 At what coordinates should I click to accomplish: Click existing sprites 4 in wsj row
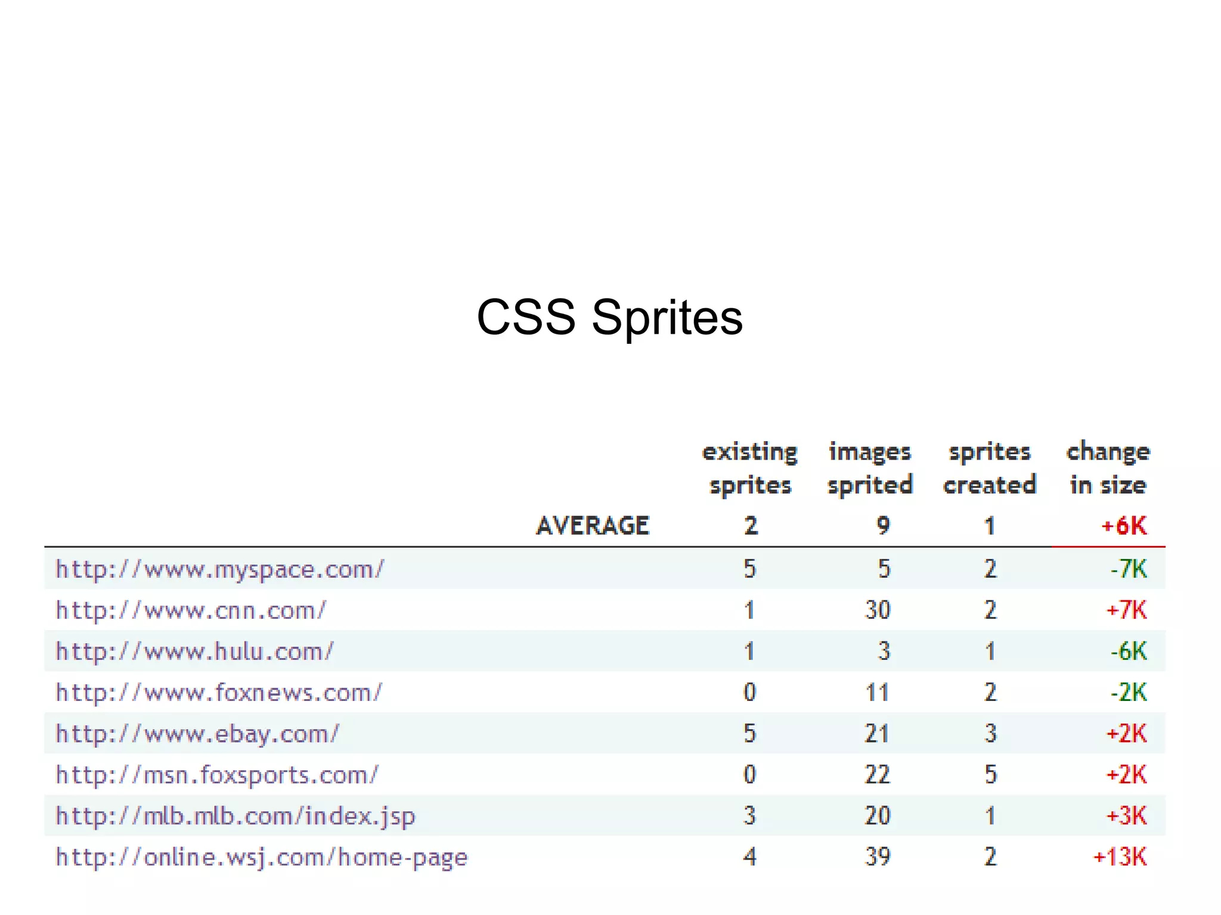pyautogui.click(x=750, y=857)
